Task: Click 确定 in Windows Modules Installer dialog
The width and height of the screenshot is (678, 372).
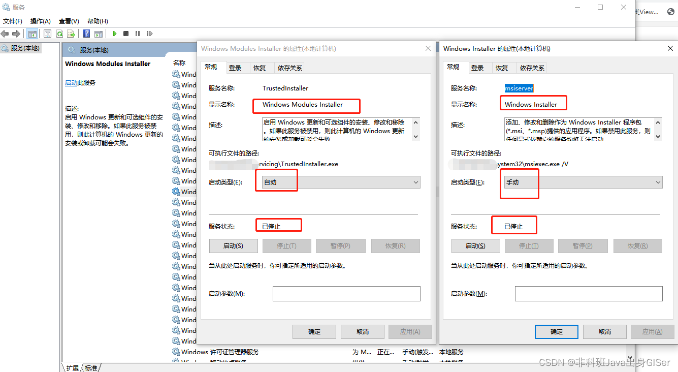Action: click(x=314, y=332)
